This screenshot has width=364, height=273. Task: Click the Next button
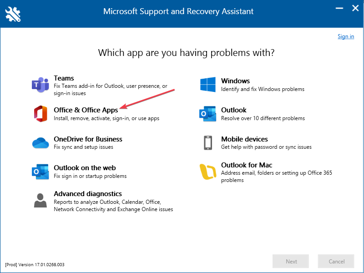click(x=290, y=261)
